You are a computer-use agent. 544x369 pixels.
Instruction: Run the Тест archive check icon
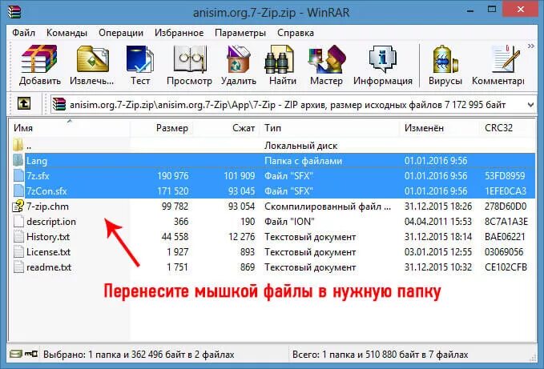coord(140,59)
